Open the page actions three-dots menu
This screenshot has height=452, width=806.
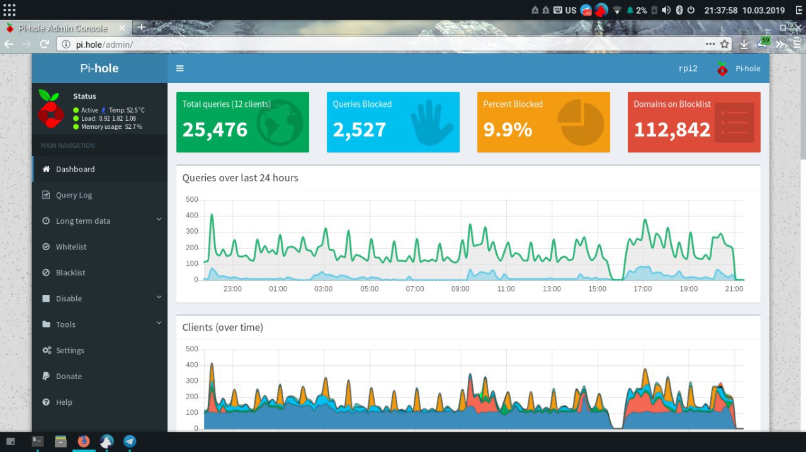(710, 44)
